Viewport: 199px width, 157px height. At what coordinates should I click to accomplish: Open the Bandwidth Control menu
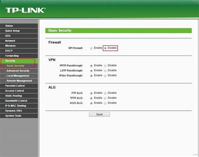point(19,101)
